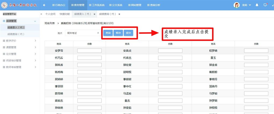Click the monitor screen icon in header

tap(265, 5)
